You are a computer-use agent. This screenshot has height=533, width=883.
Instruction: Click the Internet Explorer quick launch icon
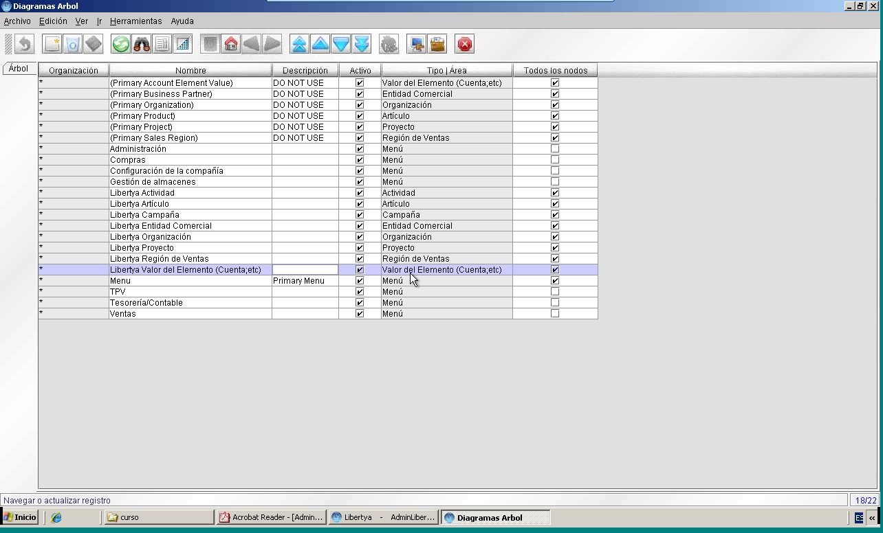coord(56,518)
